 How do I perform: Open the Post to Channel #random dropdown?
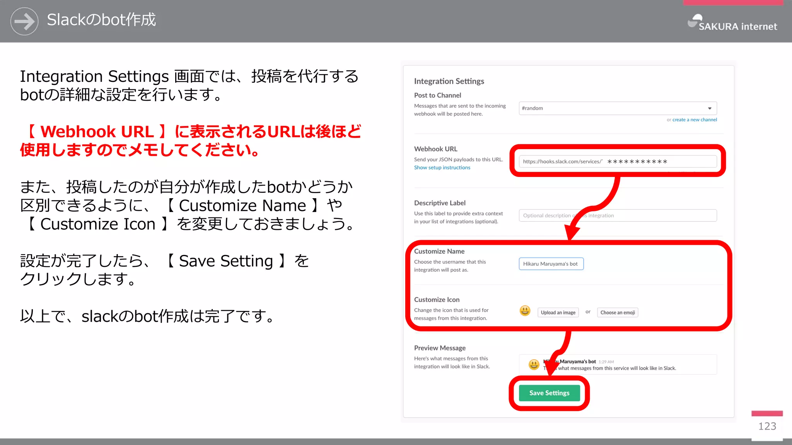tap(618, 108)
